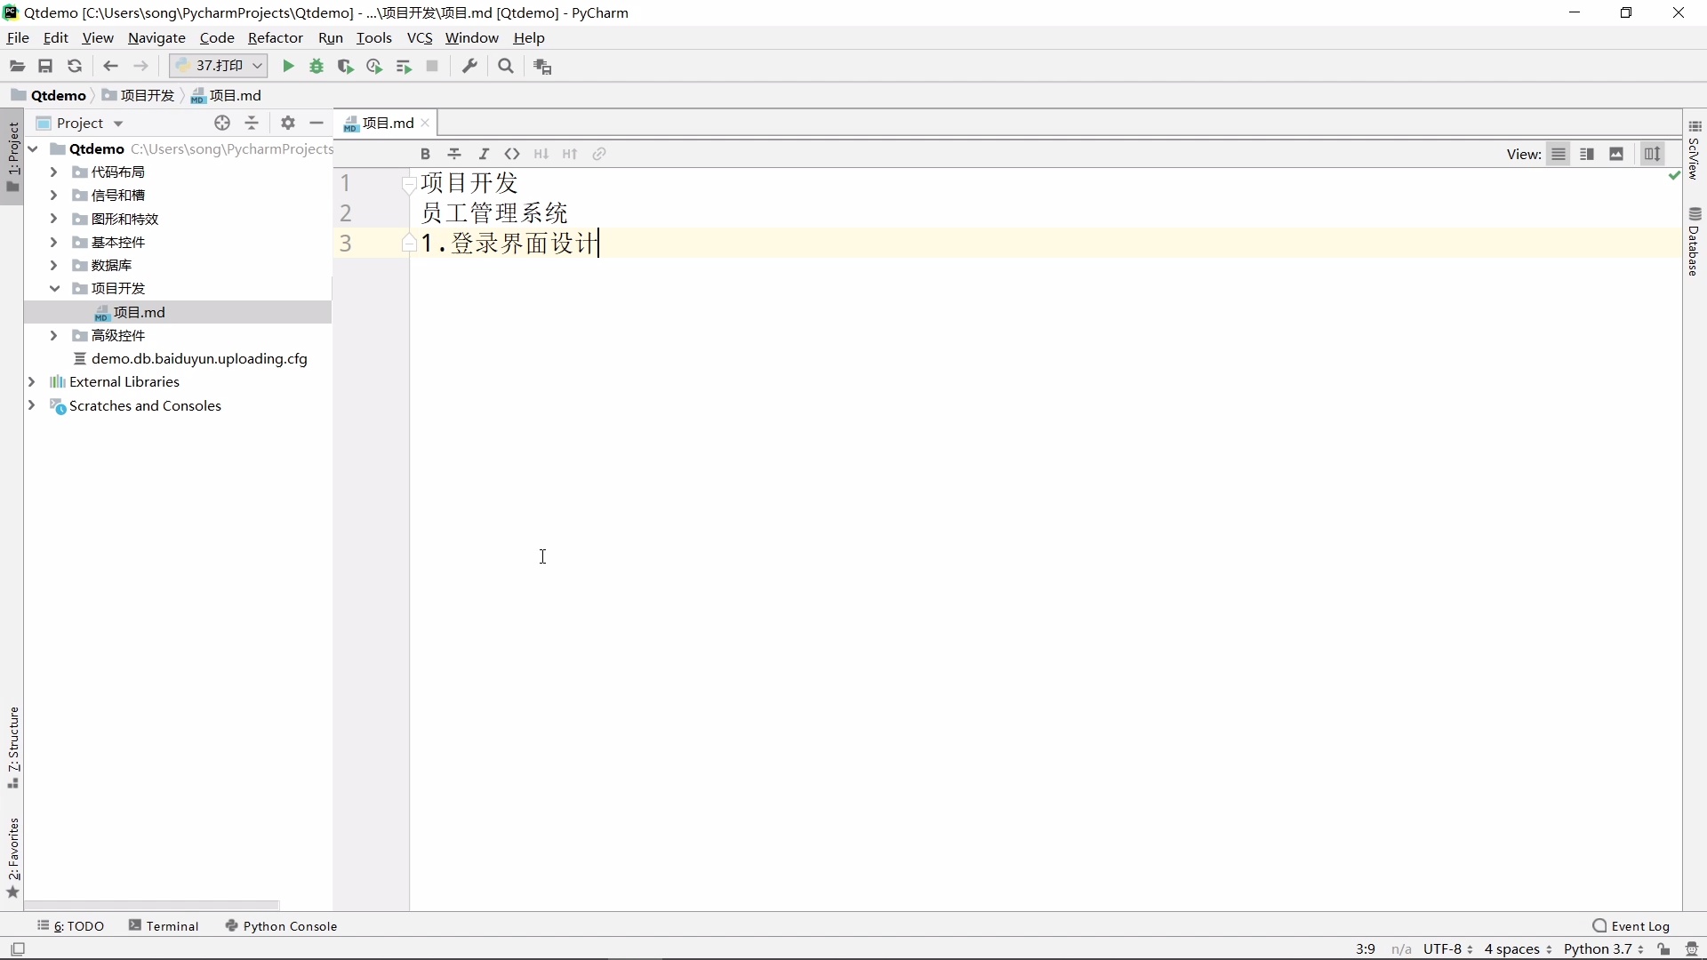Screen dimensions: 1707x960
Task: Toggle the scroll-sync view option
Action: click(x=1654, y=154)
